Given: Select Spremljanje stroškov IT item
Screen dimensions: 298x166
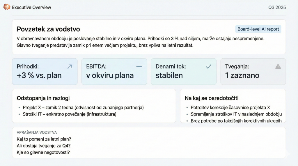Looking at the screenshot, I should (236, 114).
